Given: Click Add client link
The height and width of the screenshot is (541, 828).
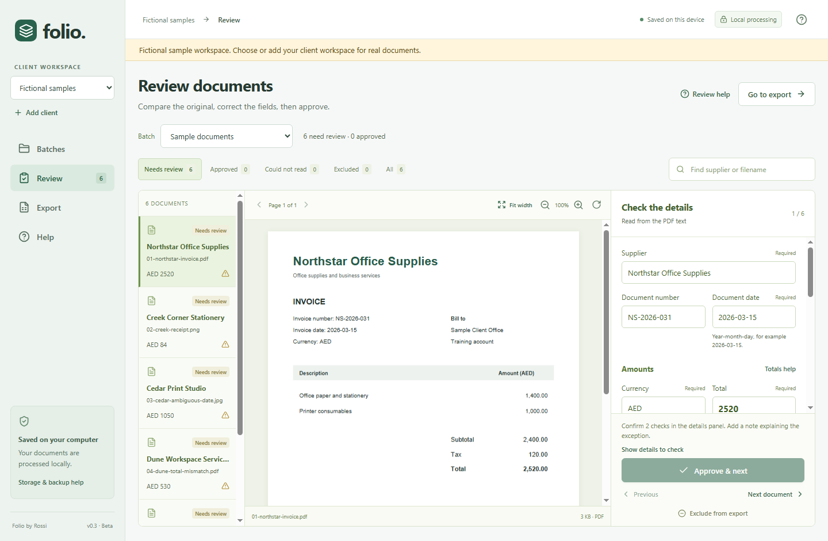Looking at the screenshot, I should (36, 113).
